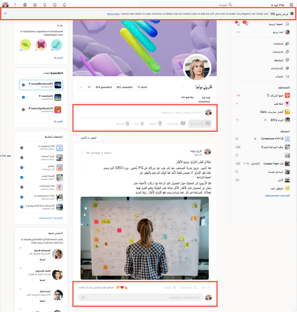Toggle membership for Tech Trends community
This screenshot has width=297, height=312.
[22, 158]
